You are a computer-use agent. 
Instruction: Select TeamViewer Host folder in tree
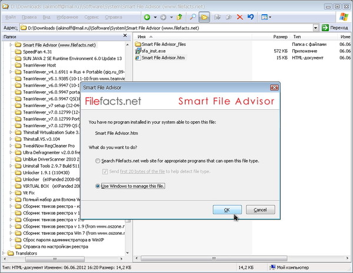click(x=39, y=65)
